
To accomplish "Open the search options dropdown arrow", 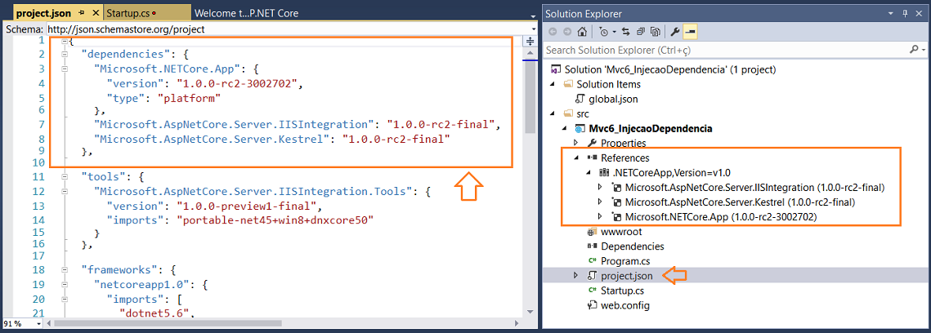I will [x=923, y=51].
